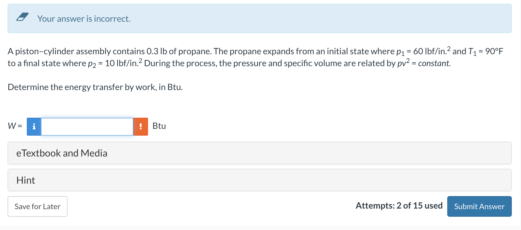Click inside the W answer input field
The height and width of the screenshot is (230, 521).
(x=87, y=126)
